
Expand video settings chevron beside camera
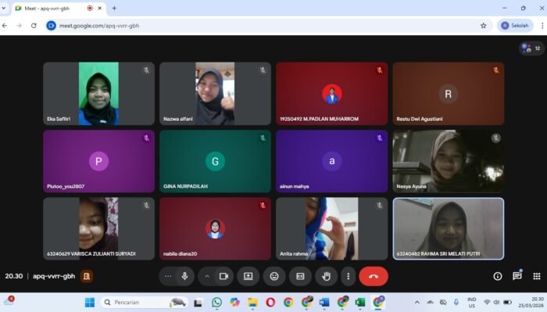pyautogui.click(x=207, y=276)
